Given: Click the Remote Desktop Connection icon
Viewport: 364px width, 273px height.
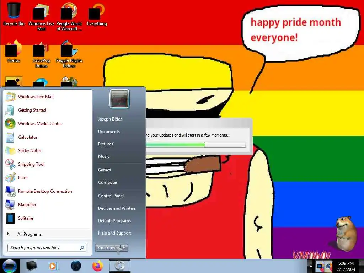Looking at the screenshot, I should pos(10,191).
